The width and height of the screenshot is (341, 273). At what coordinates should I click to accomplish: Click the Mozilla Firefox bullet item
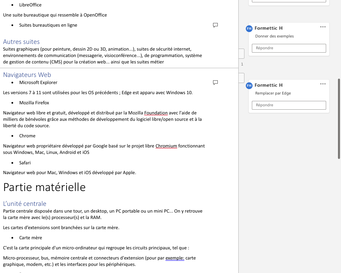pyautogui.click(x=34, y=103)
